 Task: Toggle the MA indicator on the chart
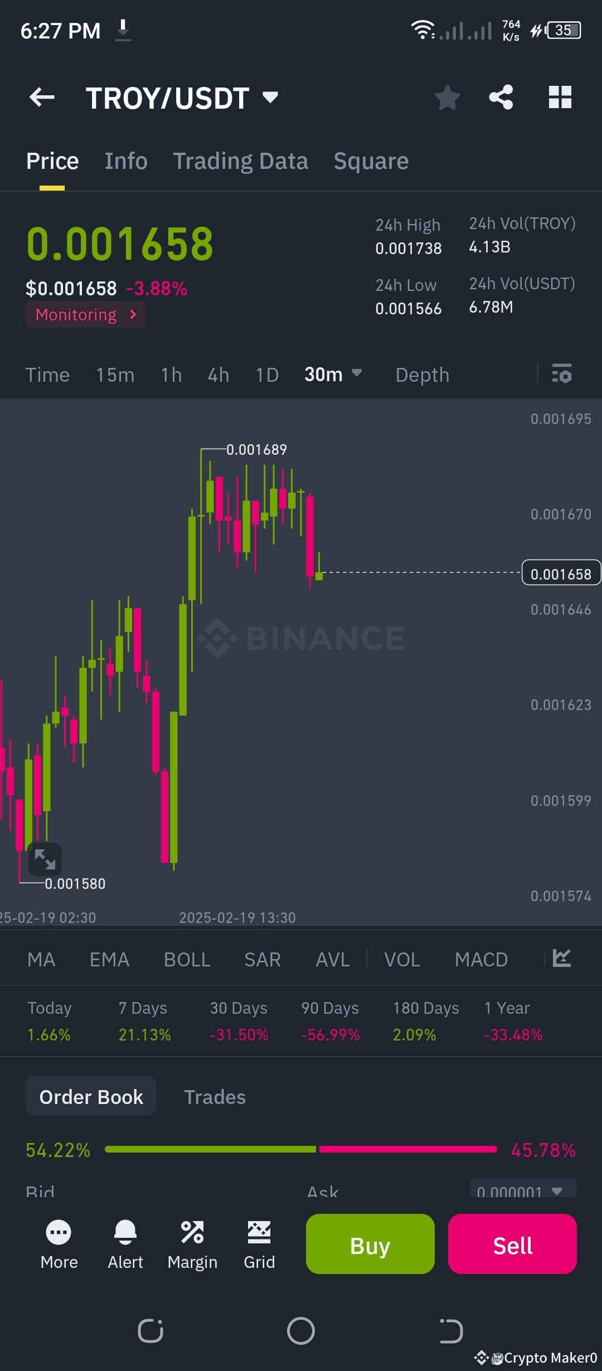pos(41,959)
